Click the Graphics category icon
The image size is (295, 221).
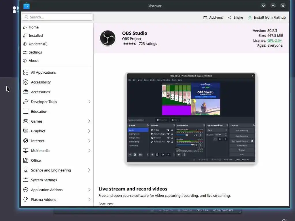pos(26,131)
